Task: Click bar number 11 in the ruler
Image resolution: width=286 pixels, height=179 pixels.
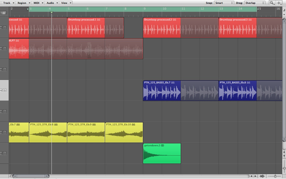Action: point(183,9)
